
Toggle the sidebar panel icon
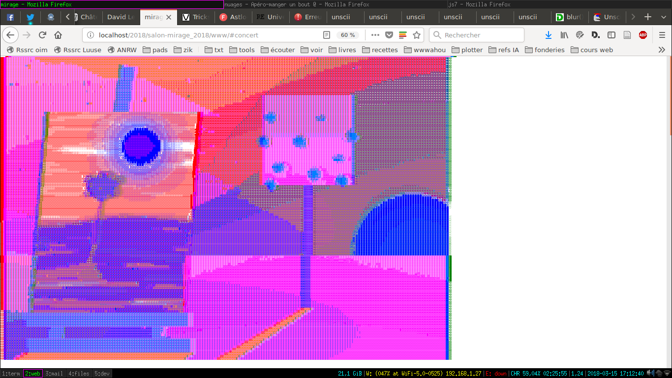[611, 35]
